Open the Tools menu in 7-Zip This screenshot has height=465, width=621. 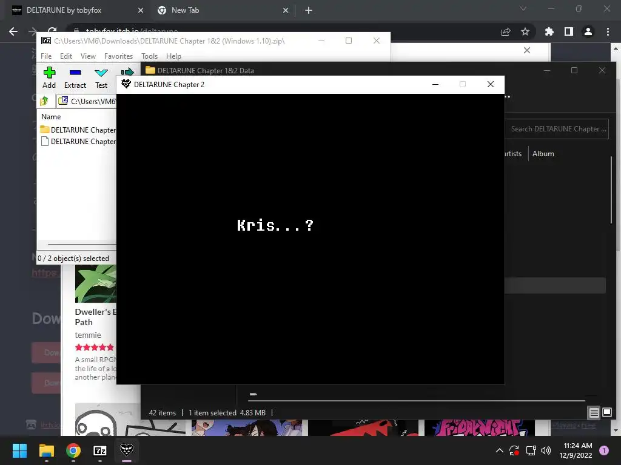pyautogui.click(x=149, y=56)
